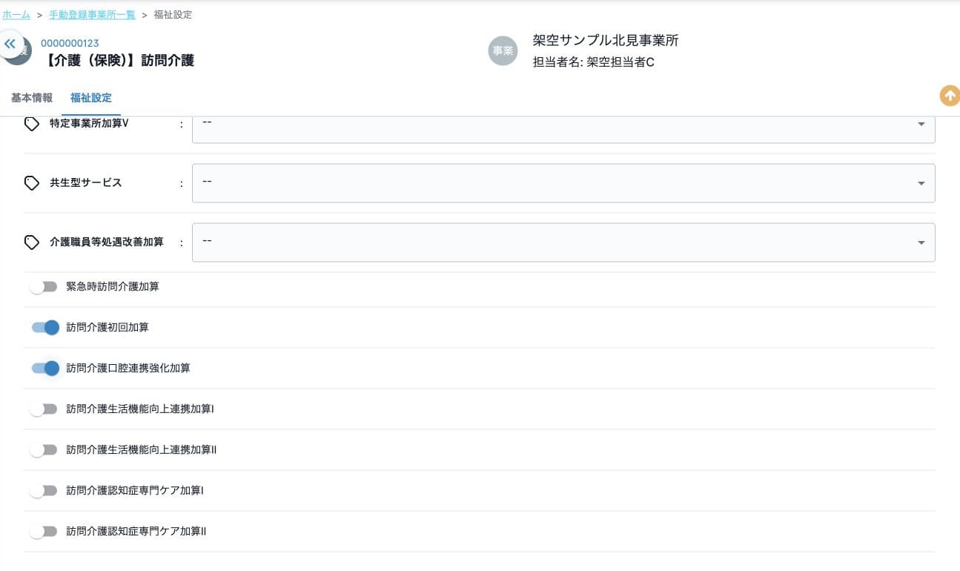The width and height of the screenshot is (960, 571).
Task: Click the gray 事業 avatar badge
Action: tap(503, 50)
